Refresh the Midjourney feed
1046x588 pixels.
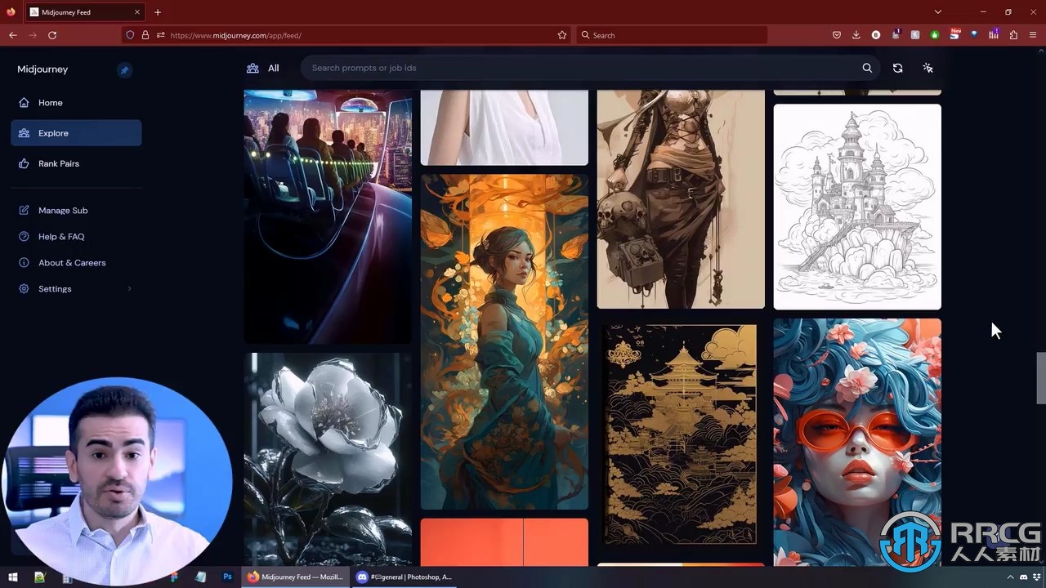click(897, 68)
